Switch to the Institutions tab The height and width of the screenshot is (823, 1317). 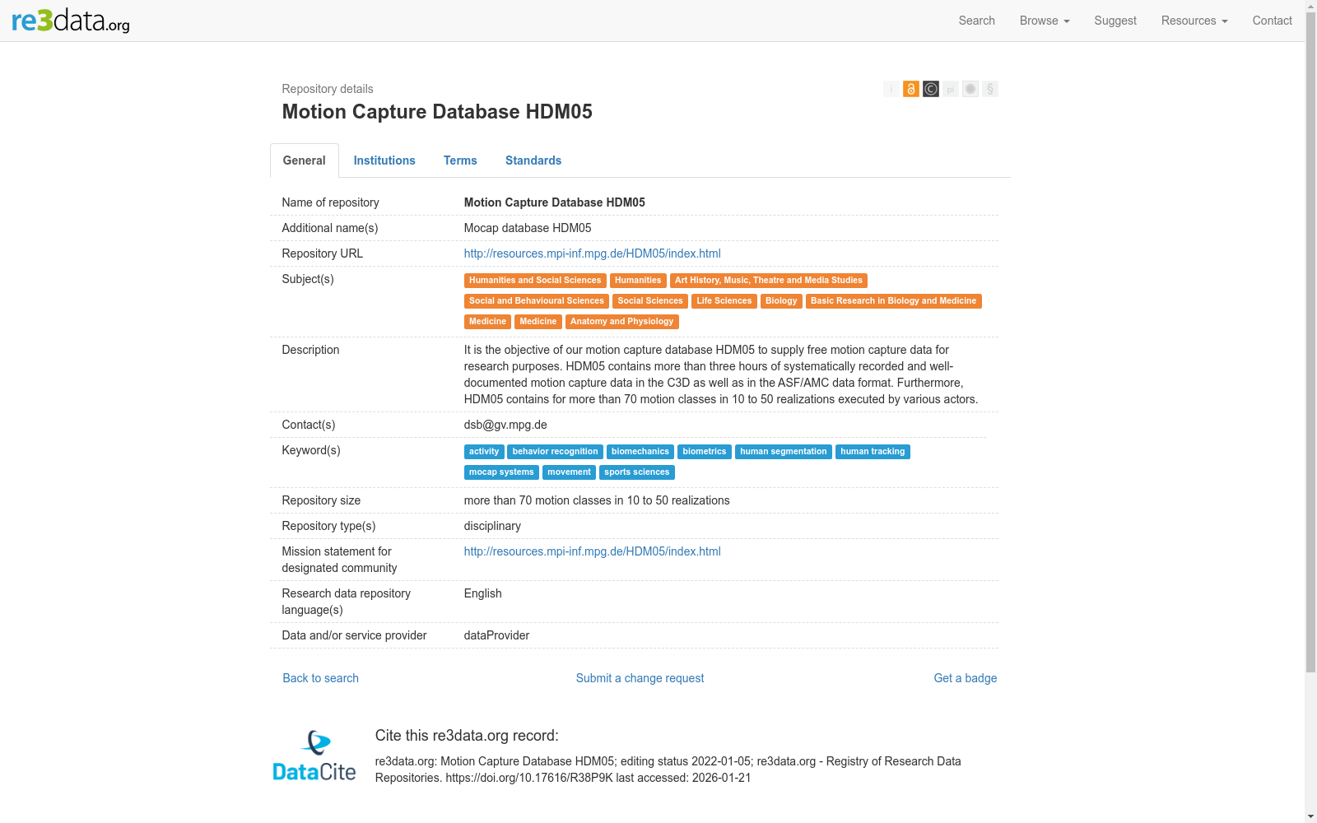coord(384,160)
